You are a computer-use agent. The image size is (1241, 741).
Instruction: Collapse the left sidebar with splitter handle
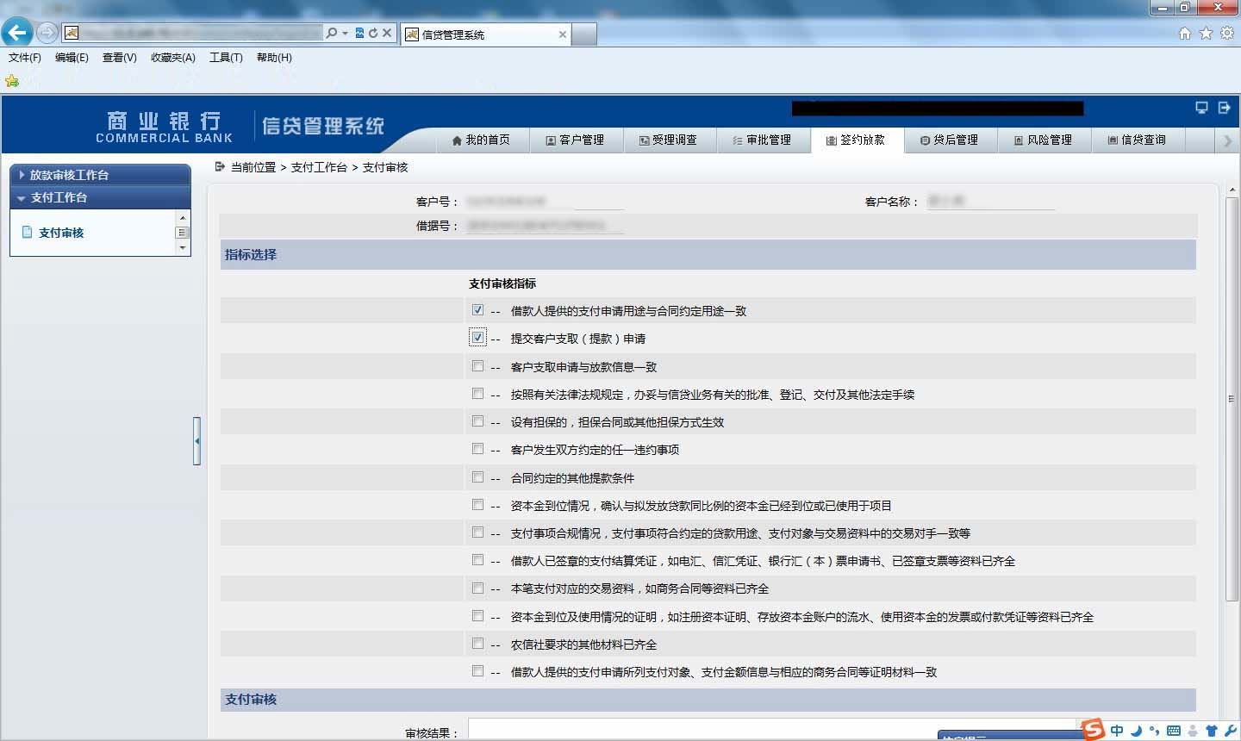tap(196, 440)
